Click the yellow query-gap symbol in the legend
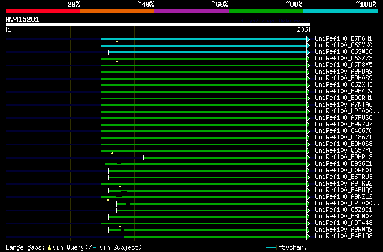This screenshot has width=383, height=252. [49, 248]
